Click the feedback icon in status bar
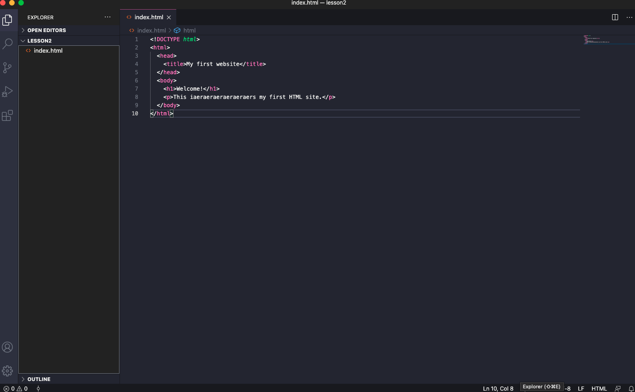 pos(618,388)
